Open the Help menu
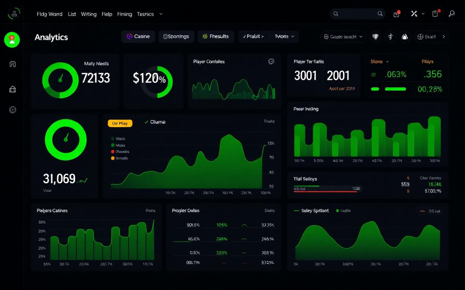Image resolution: width=465 pixels, height=290 pixels. coord(107,14)
